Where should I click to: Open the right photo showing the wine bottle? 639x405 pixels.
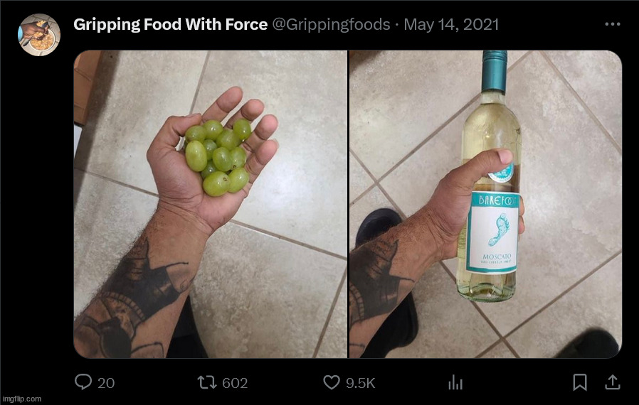[x=485, y=204]
